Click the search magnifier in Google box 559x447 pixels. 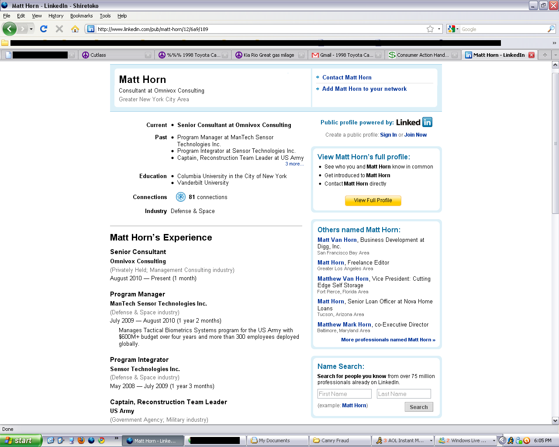point(551,29)
